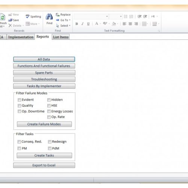Apply bulleted list formatting
Image resolution: width=188 pixels, height=188 pixels.
tap(126, 17)
